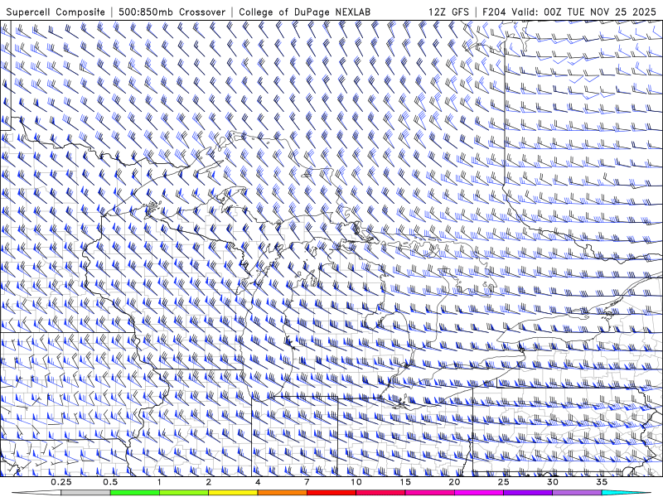This screenshot has height=497, width=663.
Task: Pick the cyan color bar end segment
Action: (x=626, y=493)
